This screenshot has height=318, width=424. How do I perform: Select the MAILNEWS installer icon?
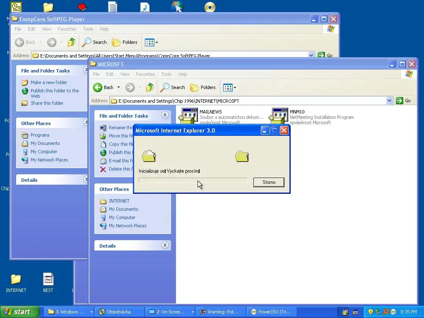tap(188, 116)
